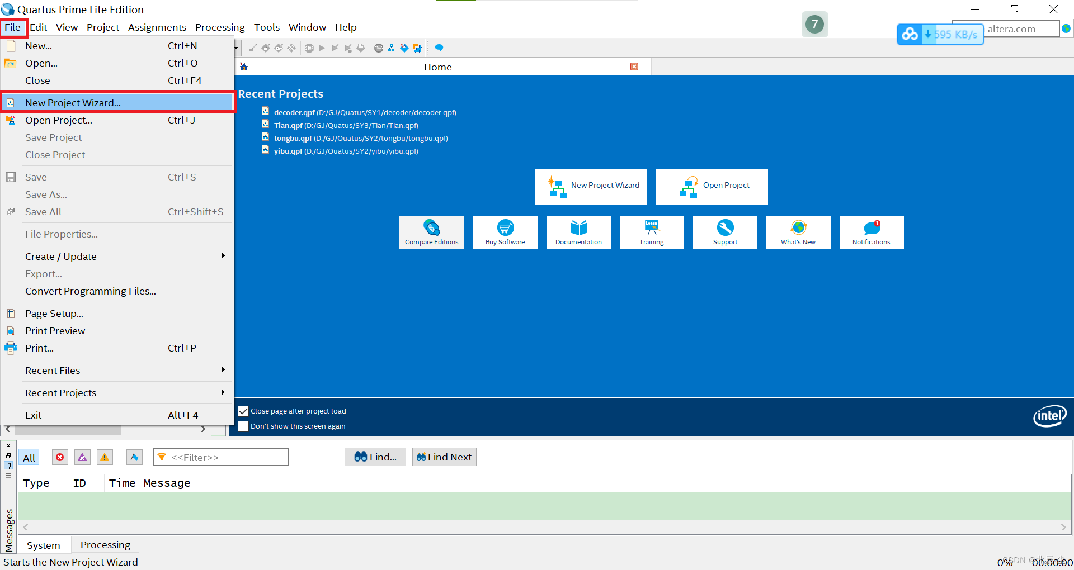Open the Assignments menu
The height and width of the screenshot is (570, 1074).
tap(157, 27)
